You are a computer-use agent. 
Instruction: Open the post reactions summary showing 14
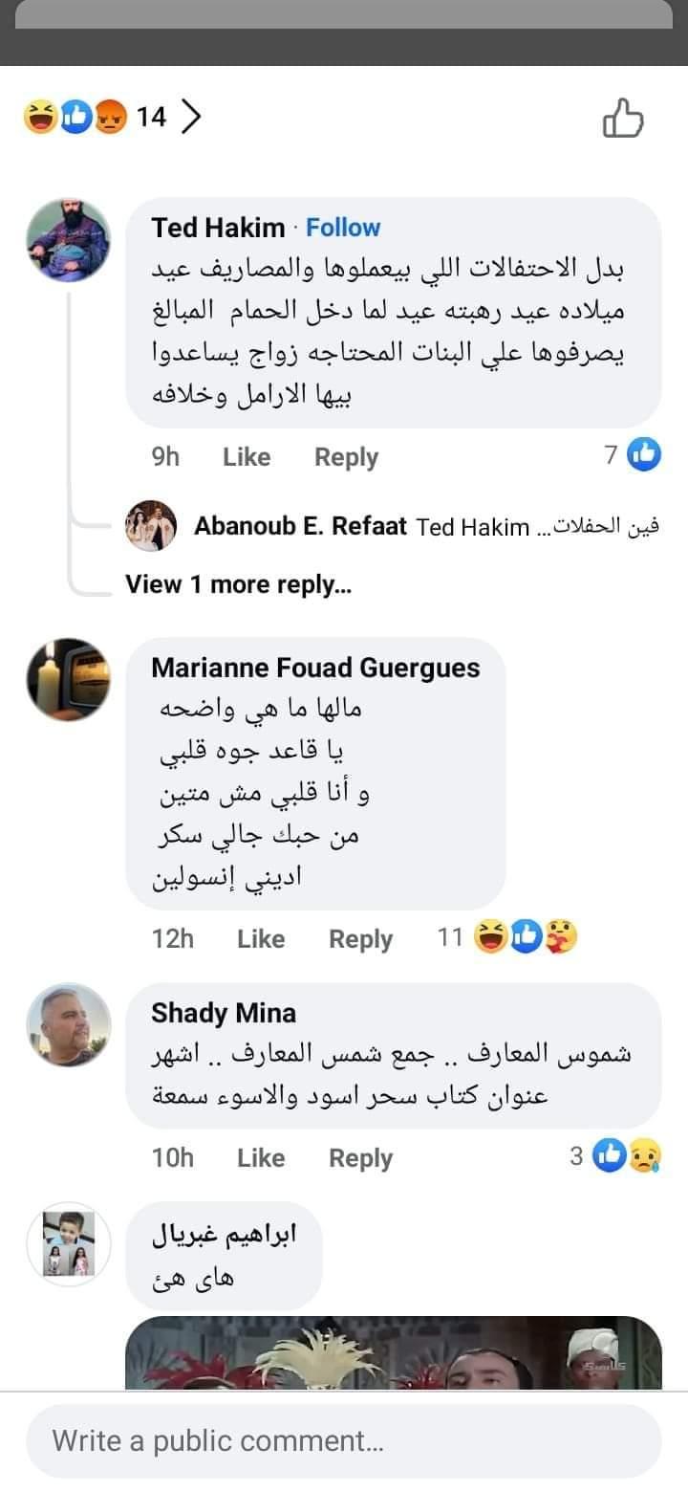click(96, 118)
